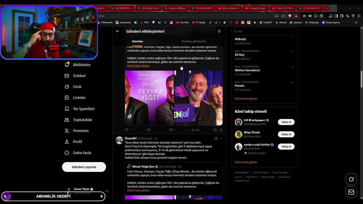This screenshot has width=363, height=204.
Task: View analytics showing 212 views
Action: click(195, 130)
